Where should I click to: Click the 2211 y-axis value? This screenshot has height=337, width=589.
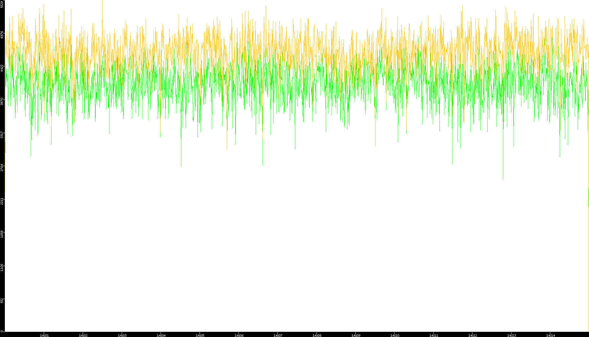[2, 201]
